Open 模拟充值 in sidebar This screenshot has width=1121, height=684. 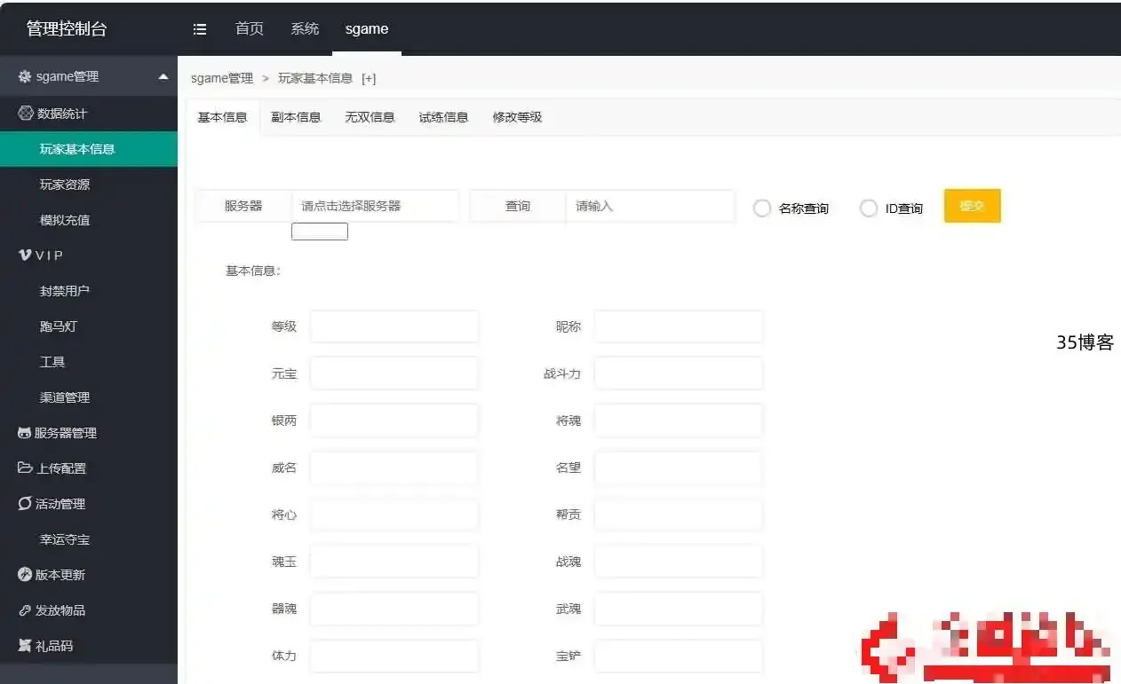click(x=89, y=220)
